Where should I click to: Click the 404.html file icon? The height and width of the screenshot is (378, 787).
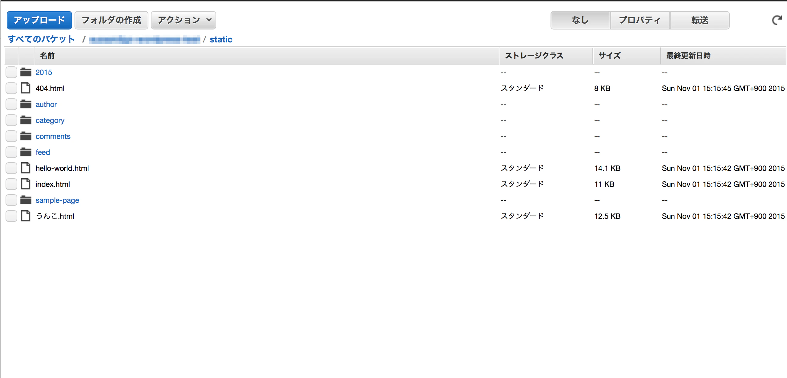(x=26, y=88)
